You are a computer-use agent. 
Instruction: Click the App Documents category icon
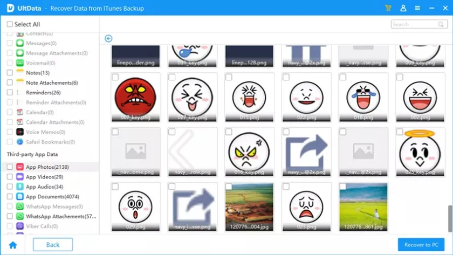click(x=20, y=197)
